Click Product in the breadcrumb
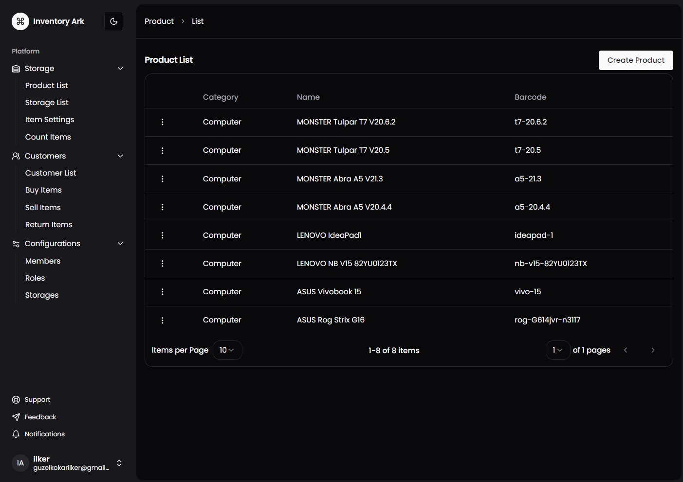The height and width of the screenshot is (482, 683). (x=159, y=21)
